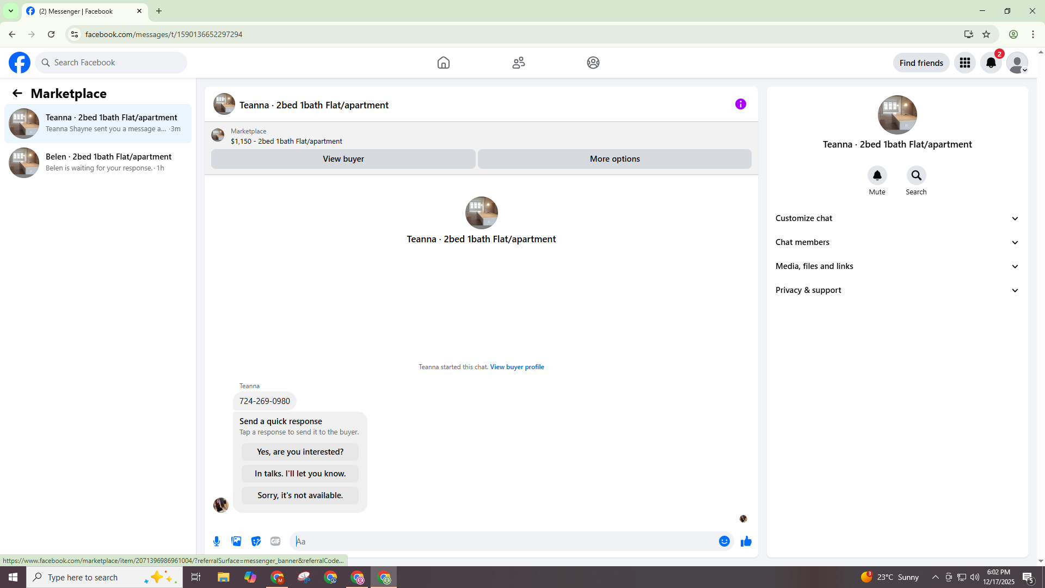
Task: Open the Belen 2bed 1bath conversation
Action: coord(98,162)
